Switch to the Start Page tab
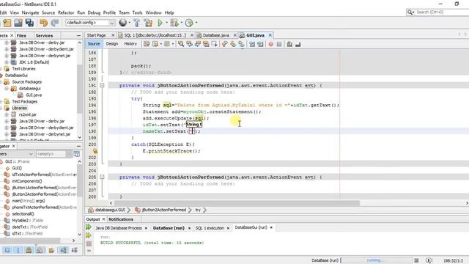The image size is (469, 264). tap(96, 35)
